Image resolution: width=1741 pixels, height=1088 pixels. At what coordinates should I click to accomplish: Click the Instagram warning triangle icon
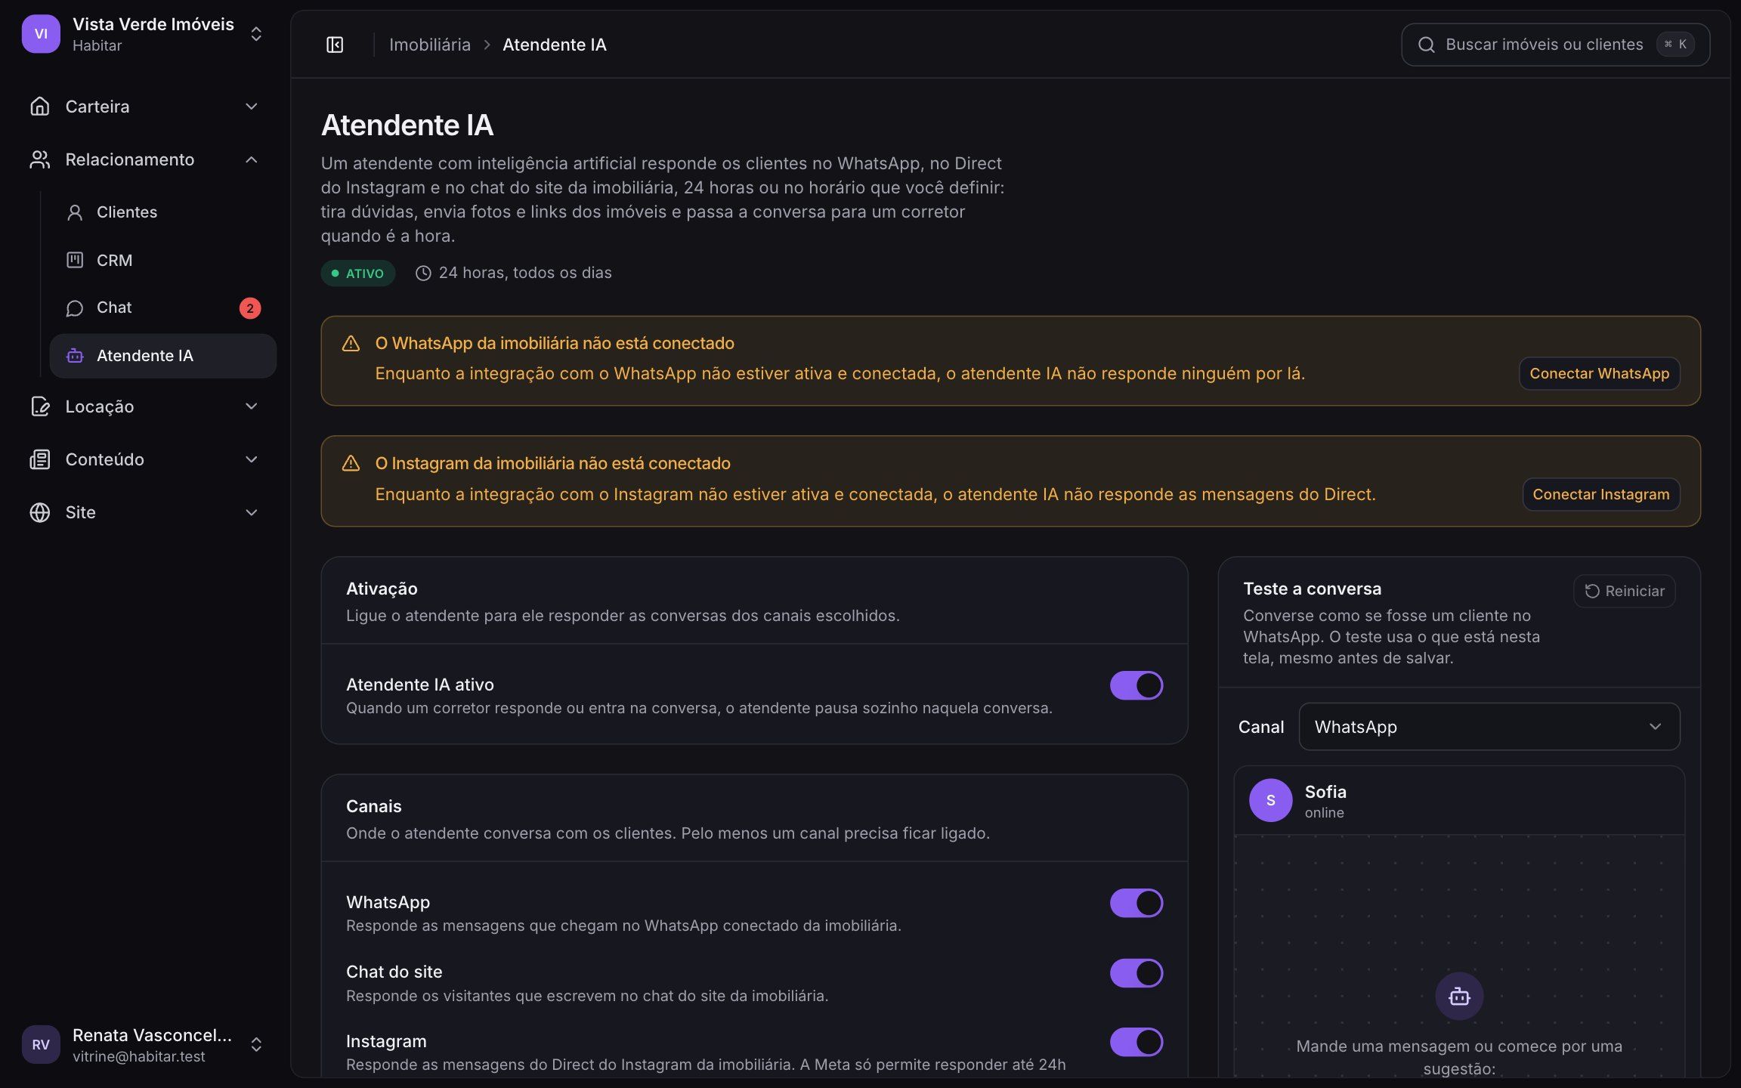(351, 463)
